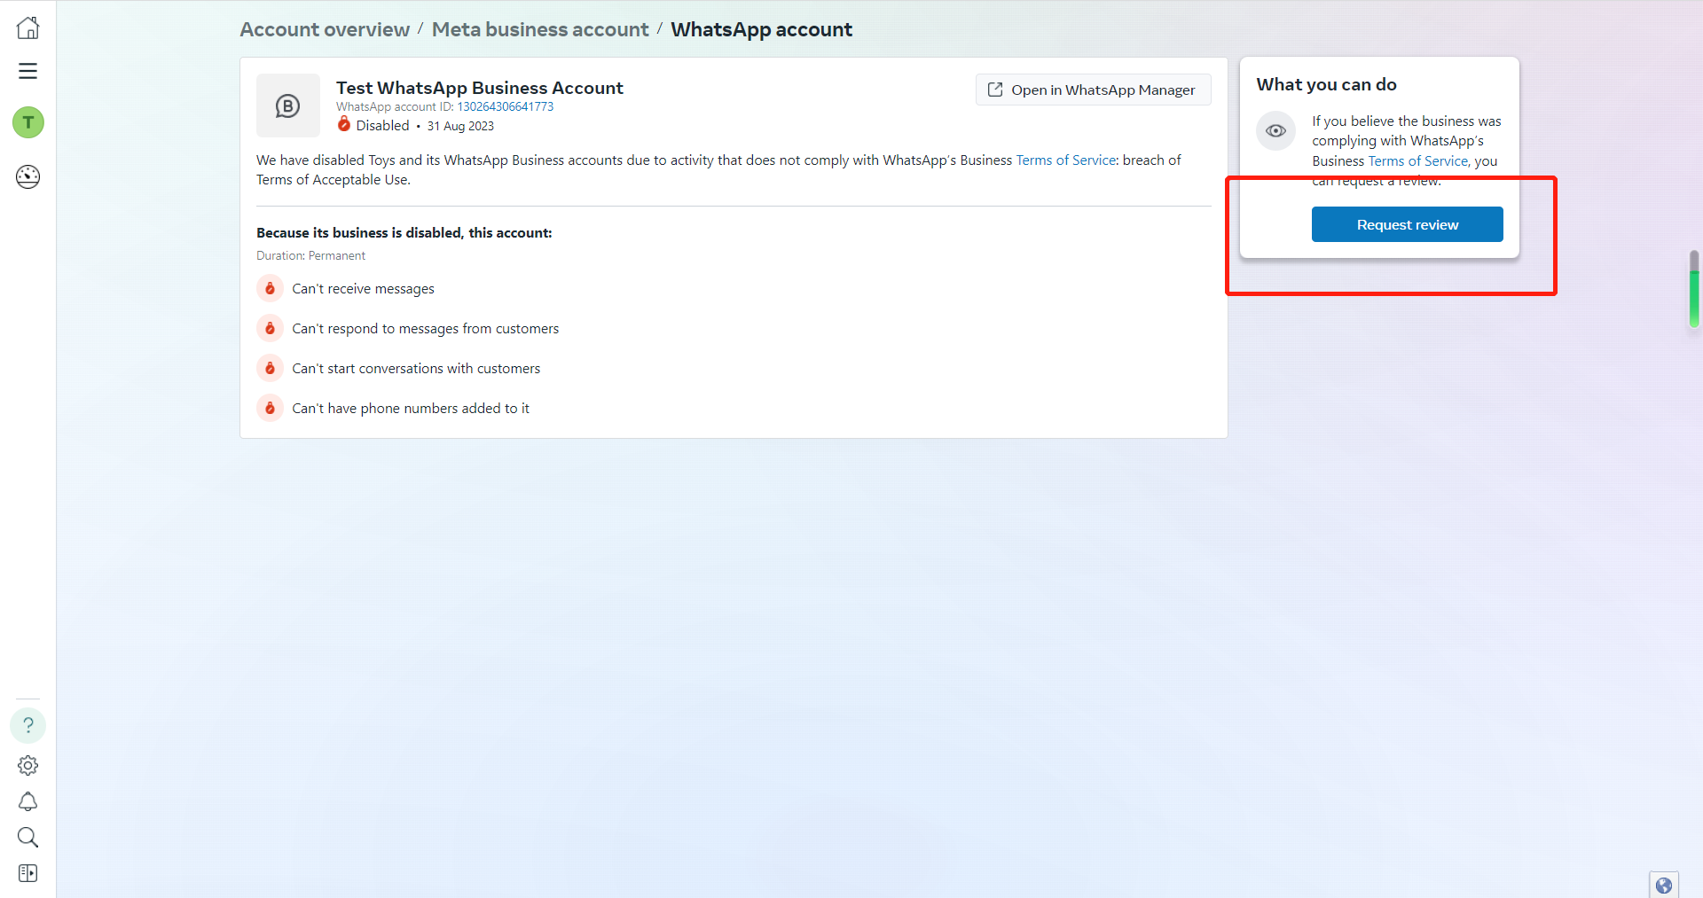
Task: Click icon next to Can't receive messages
Action: [x=270, y=288]
